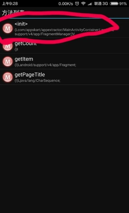Tap the battery icon in status bar
The width and height of the screenshot is (129, 213).
click(114, 4)
